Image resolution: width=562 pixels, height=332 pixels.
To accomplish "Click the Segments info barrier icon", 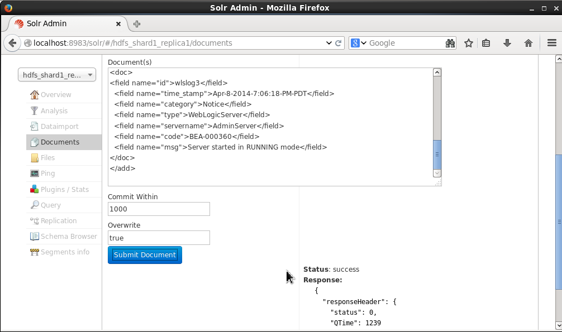I will coord(35,252).
